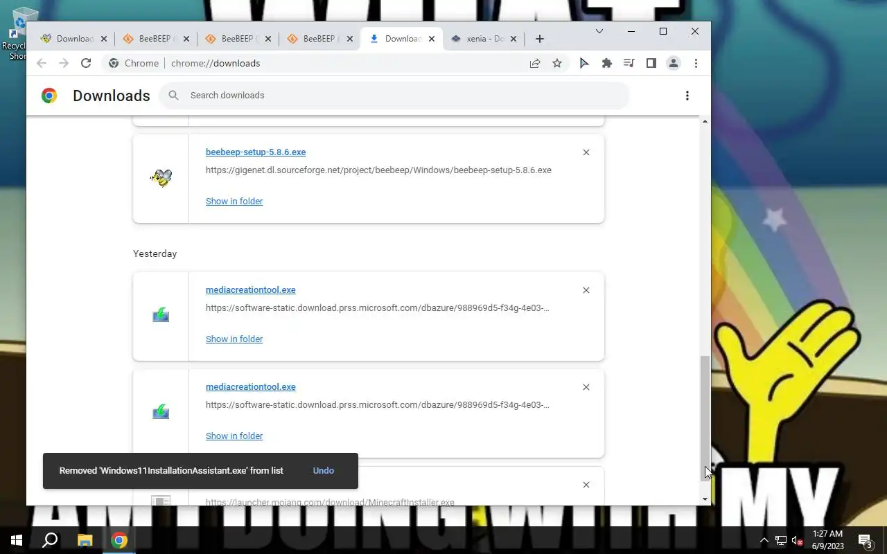Click the beebeep sourceforge download URL text
The image size is (887, 554).
(x=378, y=170)
